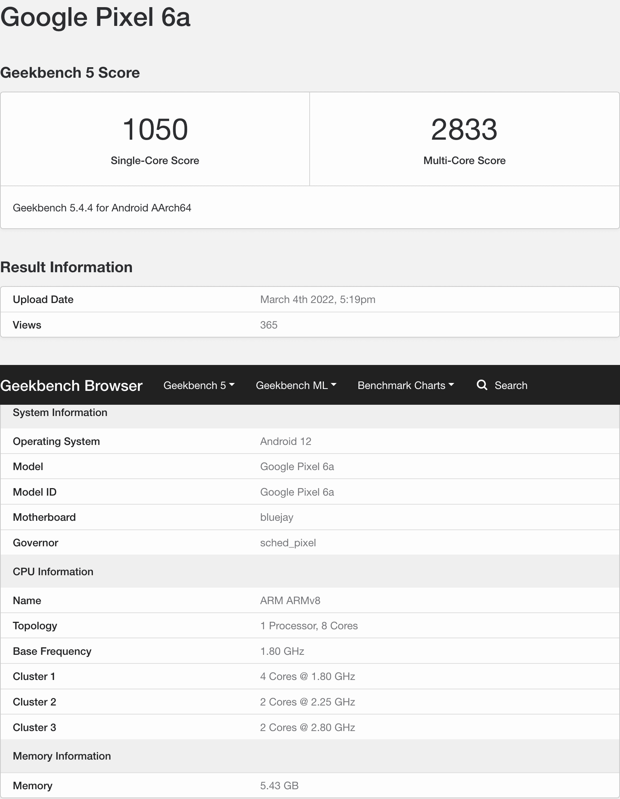Select the single-core score 1050
620x799 pixels.
[155, 129]
